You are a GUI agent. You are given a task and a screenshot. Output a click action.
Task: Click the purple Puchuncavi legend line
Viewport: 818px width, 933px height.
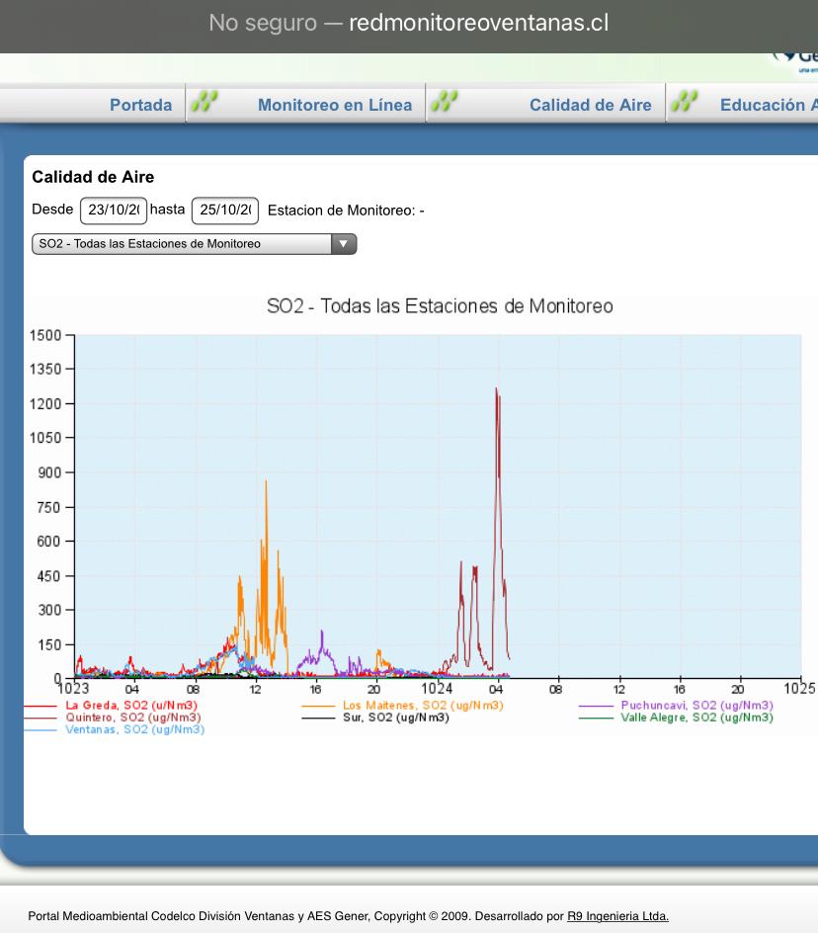597,706
